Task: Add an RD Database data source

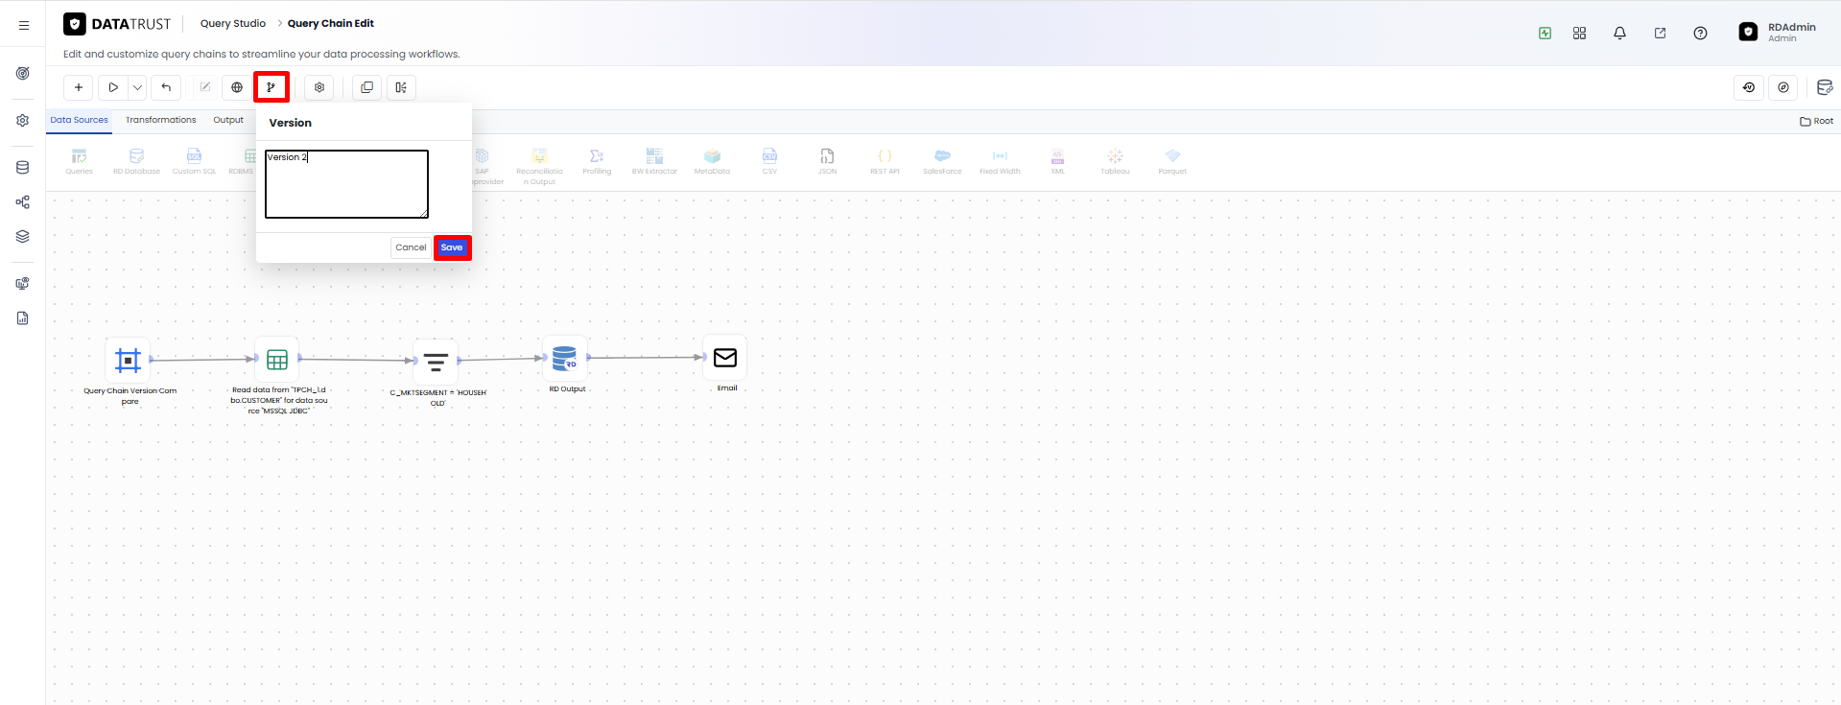Action: pyautogui.click(x=136, y=161)
